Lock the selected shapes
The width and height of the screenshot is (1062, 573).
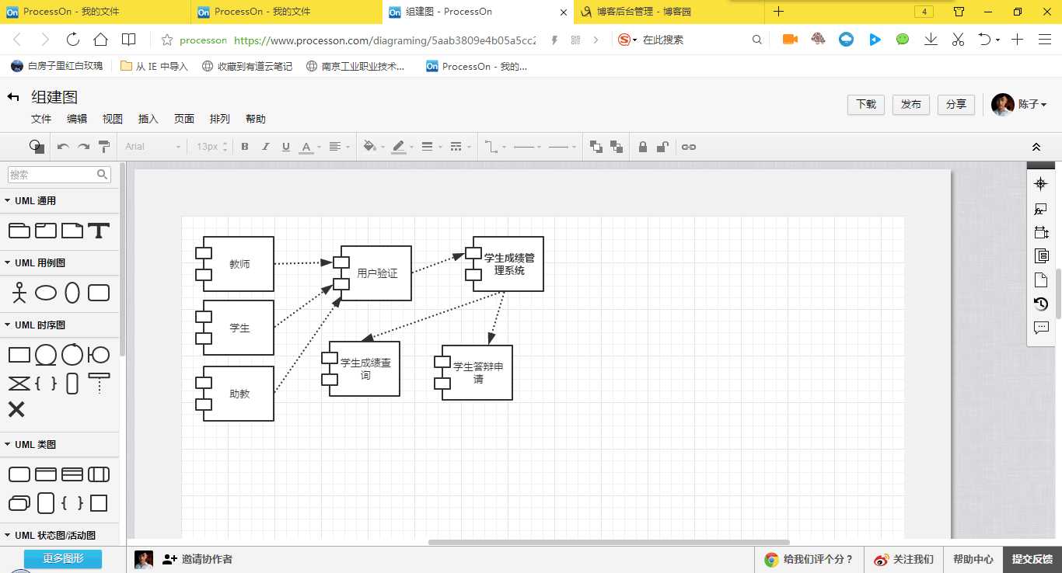(x=642, y=147)
